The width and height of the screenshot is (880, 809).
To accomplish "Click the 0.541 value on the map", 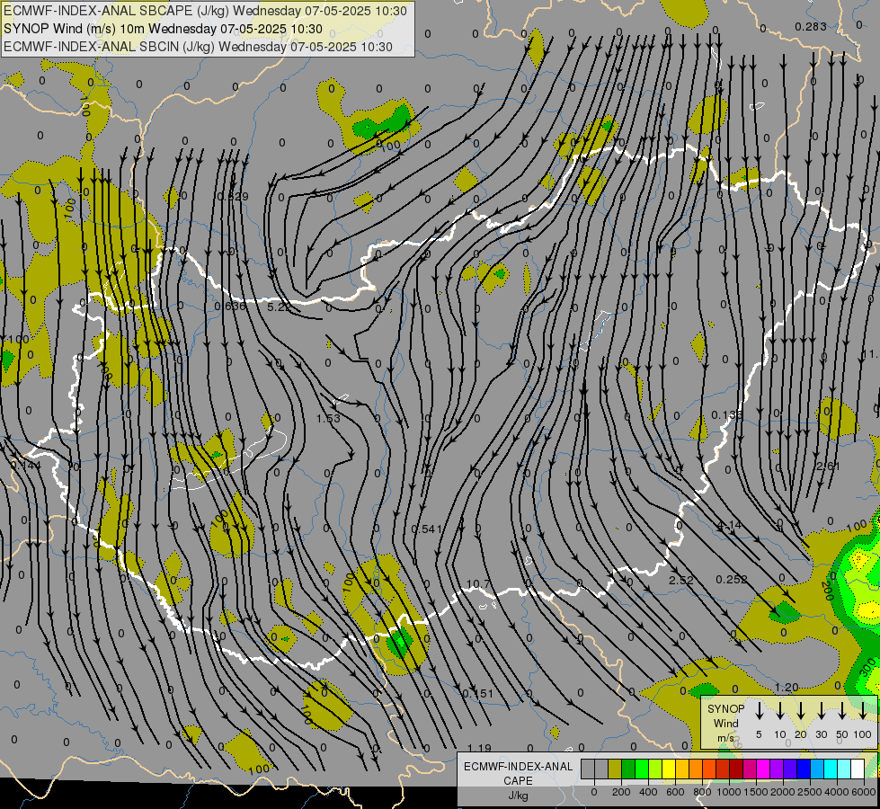I will pyautogui.click(x=427, y=529).
